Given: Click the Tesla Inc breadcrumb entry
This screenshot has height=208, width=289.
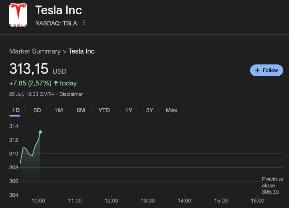Looking at the screenshot, I should 81,51.
